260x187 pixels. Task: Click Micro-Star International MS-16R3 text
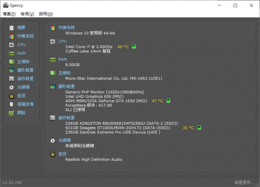click(x=114, y=78)
